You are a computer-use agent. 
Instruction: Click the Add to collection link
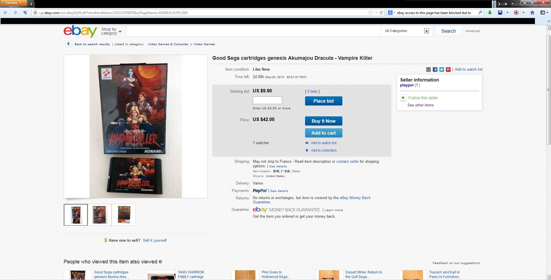(324, 150)
